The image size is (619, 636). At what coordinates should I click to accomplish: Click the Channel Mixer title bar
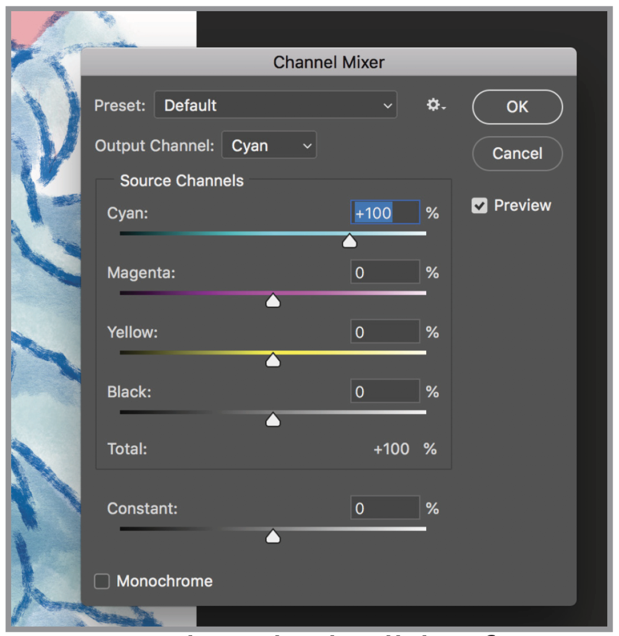coord(328,62)
